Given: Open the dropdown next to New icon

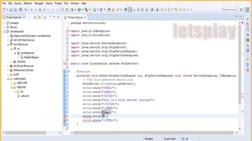Looking at the screenshot, I should click(x=7, y=10).
